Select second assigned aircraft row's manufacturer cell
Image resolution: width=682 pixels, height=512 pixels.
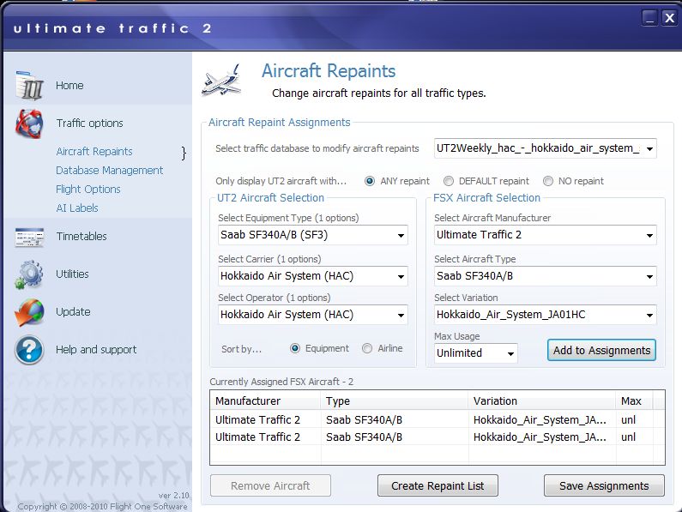(266, 437)
